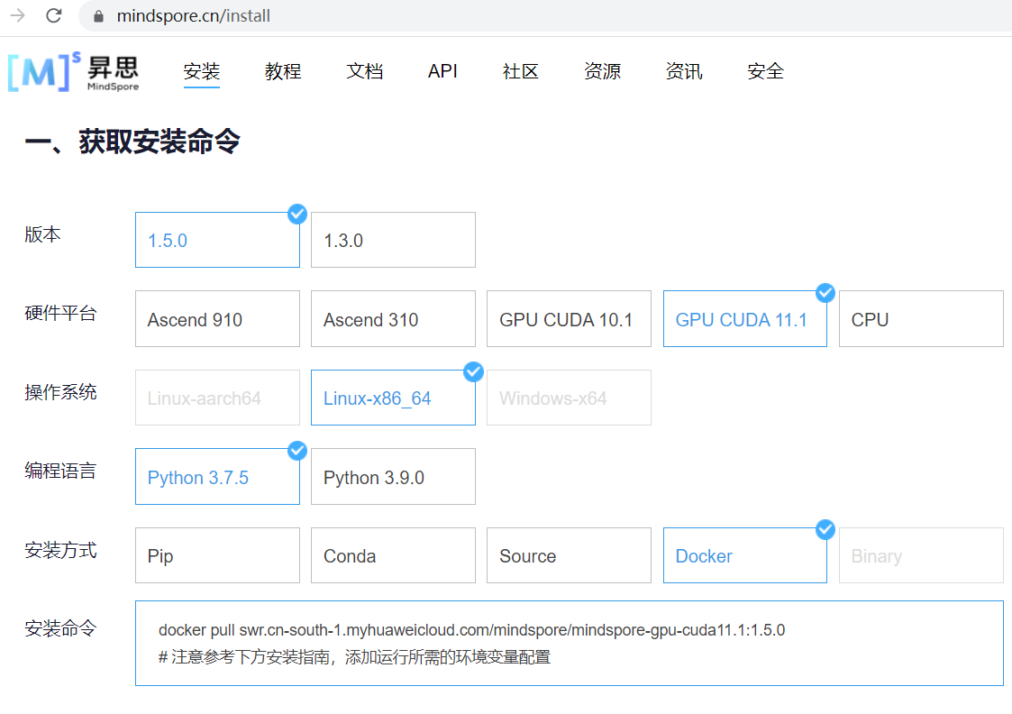Open the 文档 navigation tab
This screenshot has width=1012, height=714.
(x=365, y=71)
